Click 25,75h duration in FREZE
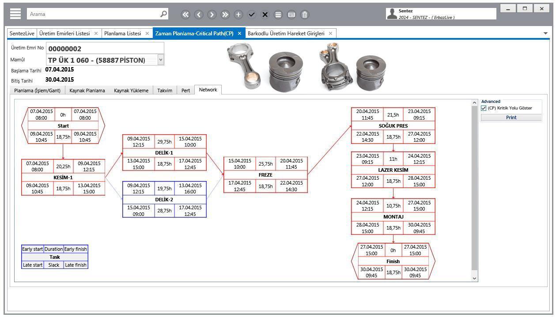This screenshot has width=556, height=317. [x=265, y=164]
